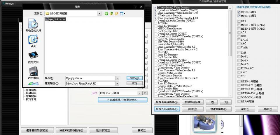
Task: Enable the VC-1 checkbox
Action: tap(239, 76)
